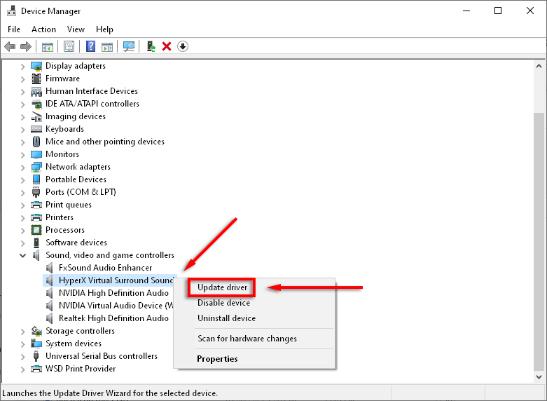Select NVIDIA Virtual Audio Device entry
This screenshot has width=547, height=401.
coord(116,306)
